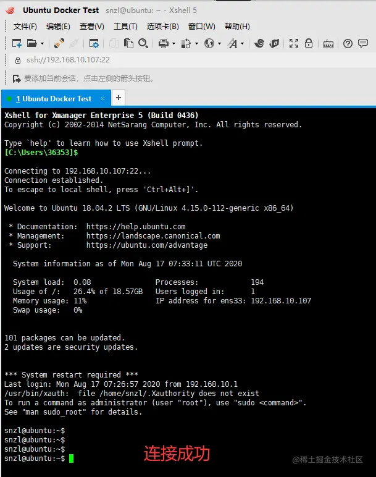Click the globe encoding icon
This screenshot has width=376, height=477.
[209, 43]
